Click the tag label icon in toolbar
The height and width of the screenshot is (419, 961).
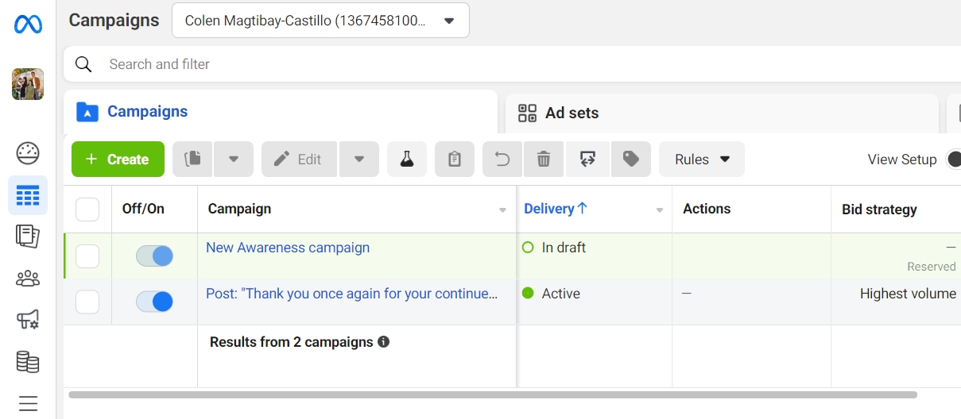(631, 160)
